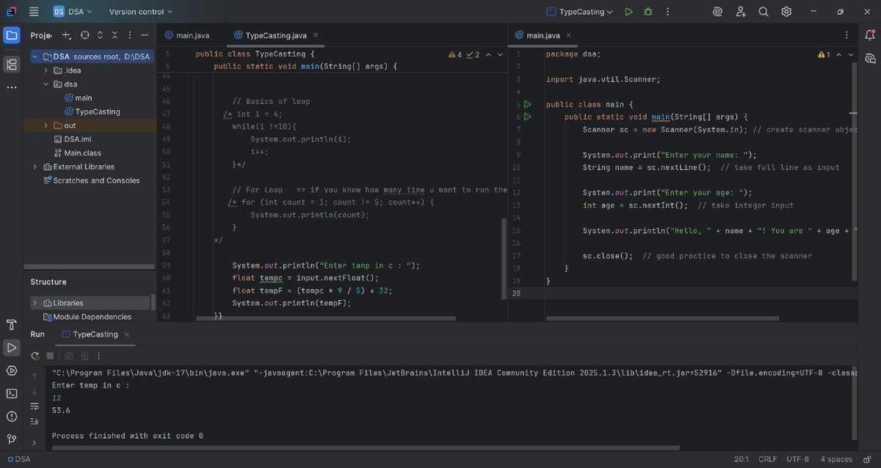881x468 pixels.
Task: Open Version control dropdown
Action: (x=141, y=12)
